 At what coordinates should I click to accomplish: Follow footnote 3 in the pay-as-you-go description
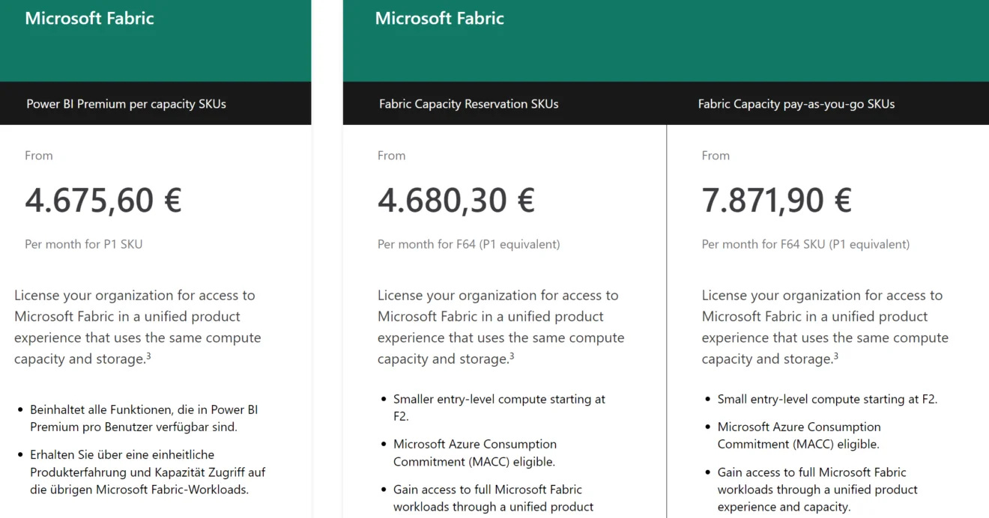coord(835,356)
